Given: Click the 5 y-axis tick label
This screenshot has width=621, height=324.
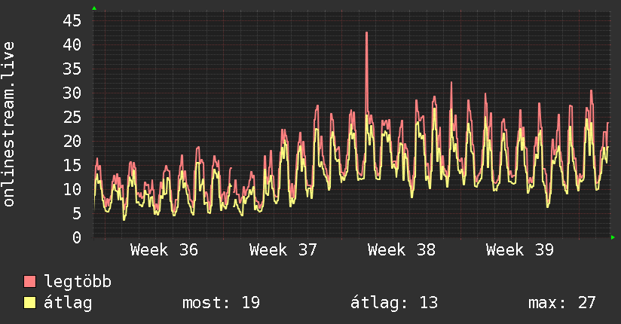Looking at the screenshot, I should pos(77,213).
